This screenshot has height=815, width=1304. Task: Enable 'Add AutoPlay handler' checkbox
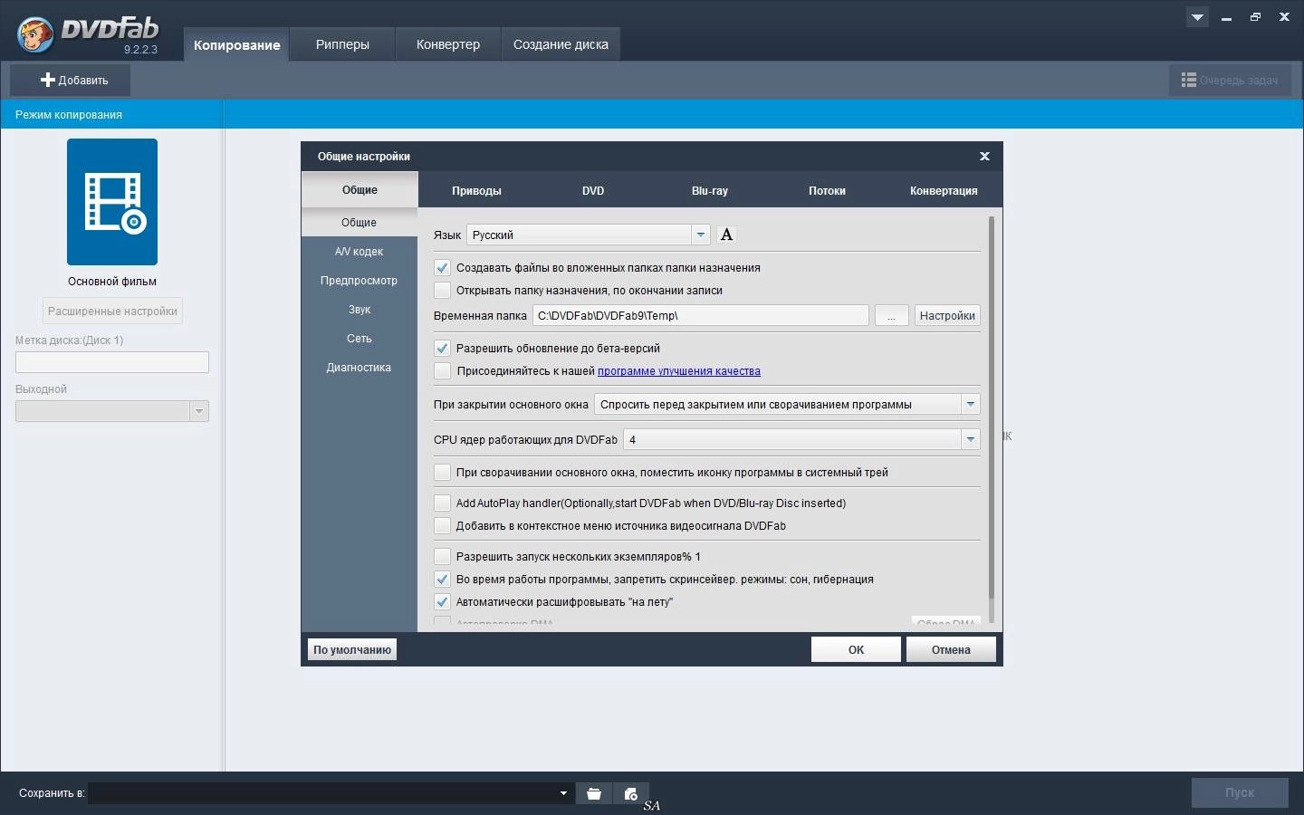[442, 503]
